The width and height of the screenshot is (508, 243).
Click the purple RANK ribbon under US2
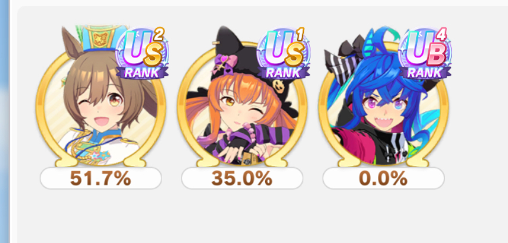[x=142, y=72]
